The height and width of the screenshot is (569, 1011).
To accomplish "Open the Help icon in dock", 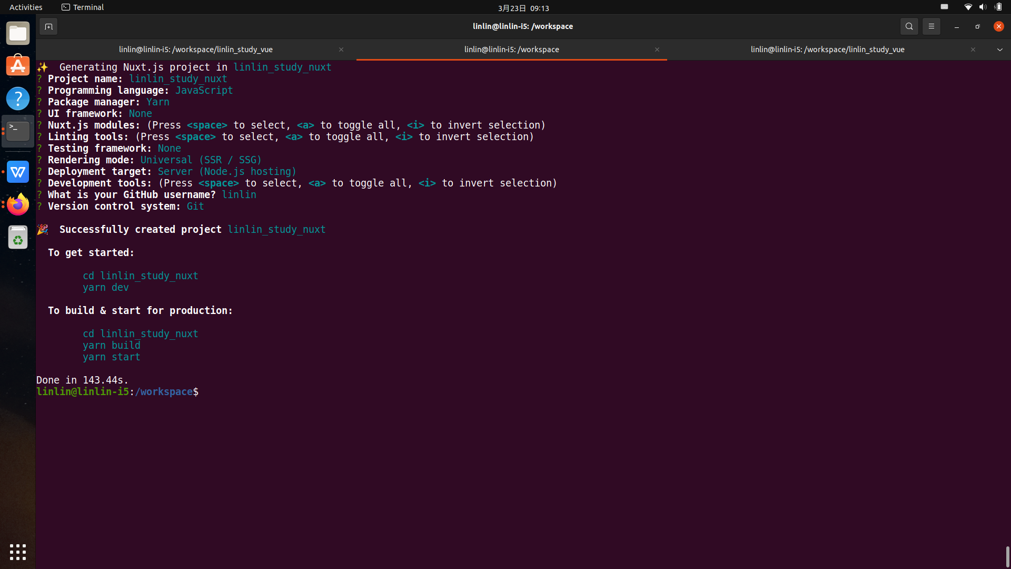I will pos(18,99).
